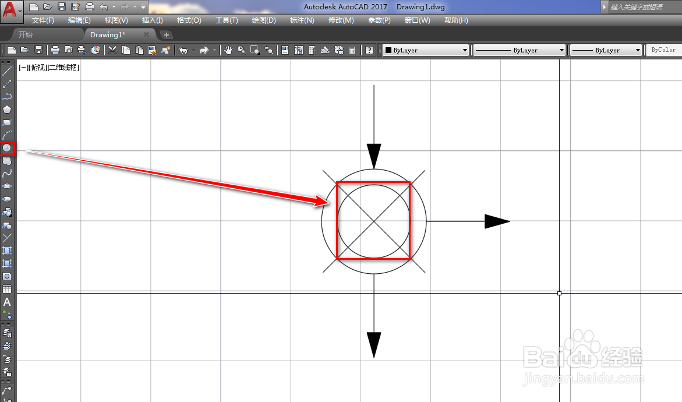Click the Zoom Previous icon

(x=269, y=50)
